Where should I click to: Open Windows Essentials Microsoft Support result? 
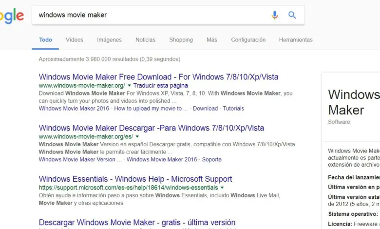point(135,179)
